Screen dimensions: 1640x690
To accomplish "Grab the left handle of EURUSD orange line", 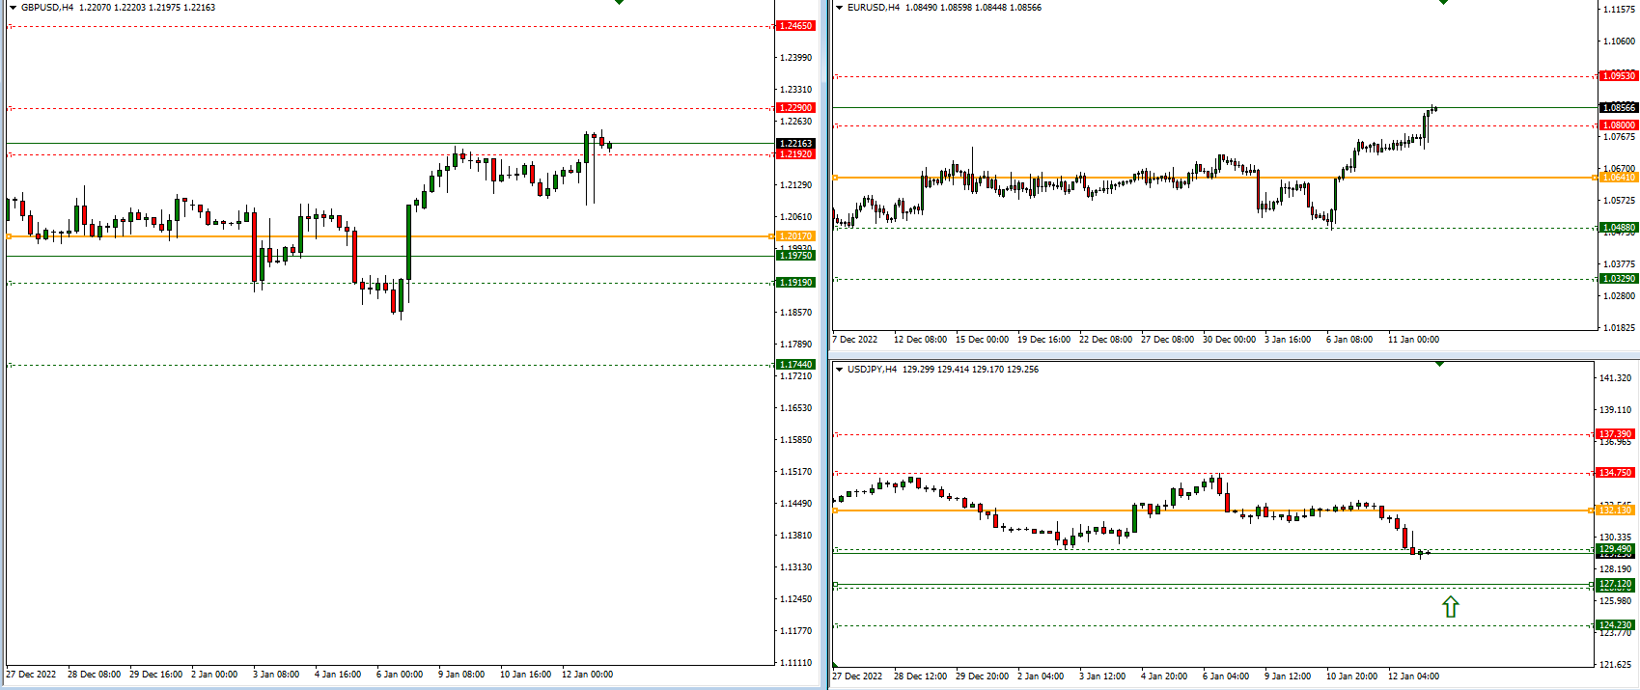I will click(835, 178).
